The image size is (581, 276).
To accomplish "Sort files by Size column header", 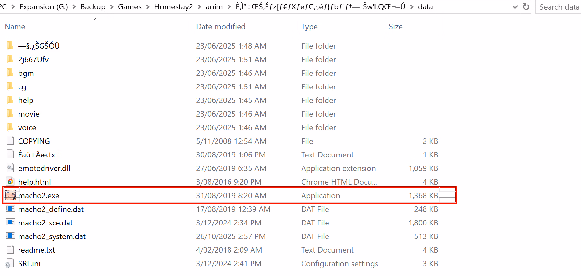I will point(396,27).
